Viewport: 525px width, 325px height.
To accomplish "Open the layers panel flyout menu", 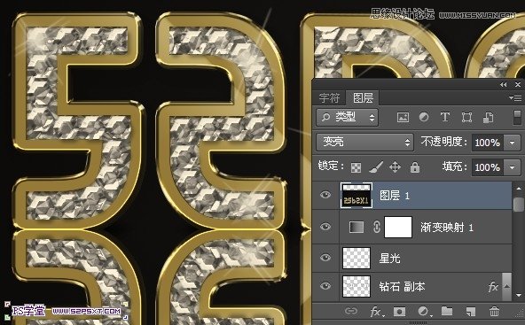I will (515, 97).
